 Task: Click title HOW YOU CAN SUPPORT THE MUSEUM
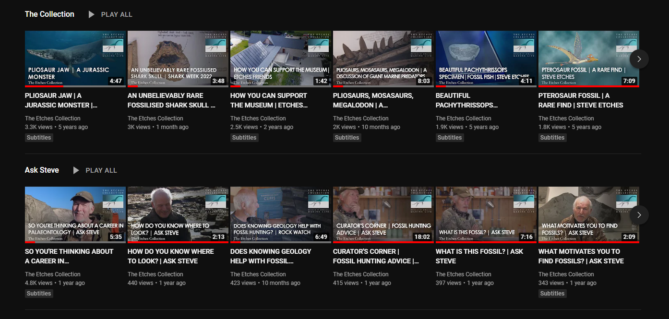(x=269, y=100)
